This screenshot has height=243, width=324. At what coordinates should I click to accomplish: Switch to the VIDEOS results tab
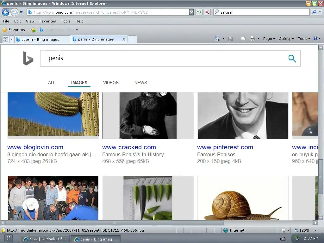111,83
